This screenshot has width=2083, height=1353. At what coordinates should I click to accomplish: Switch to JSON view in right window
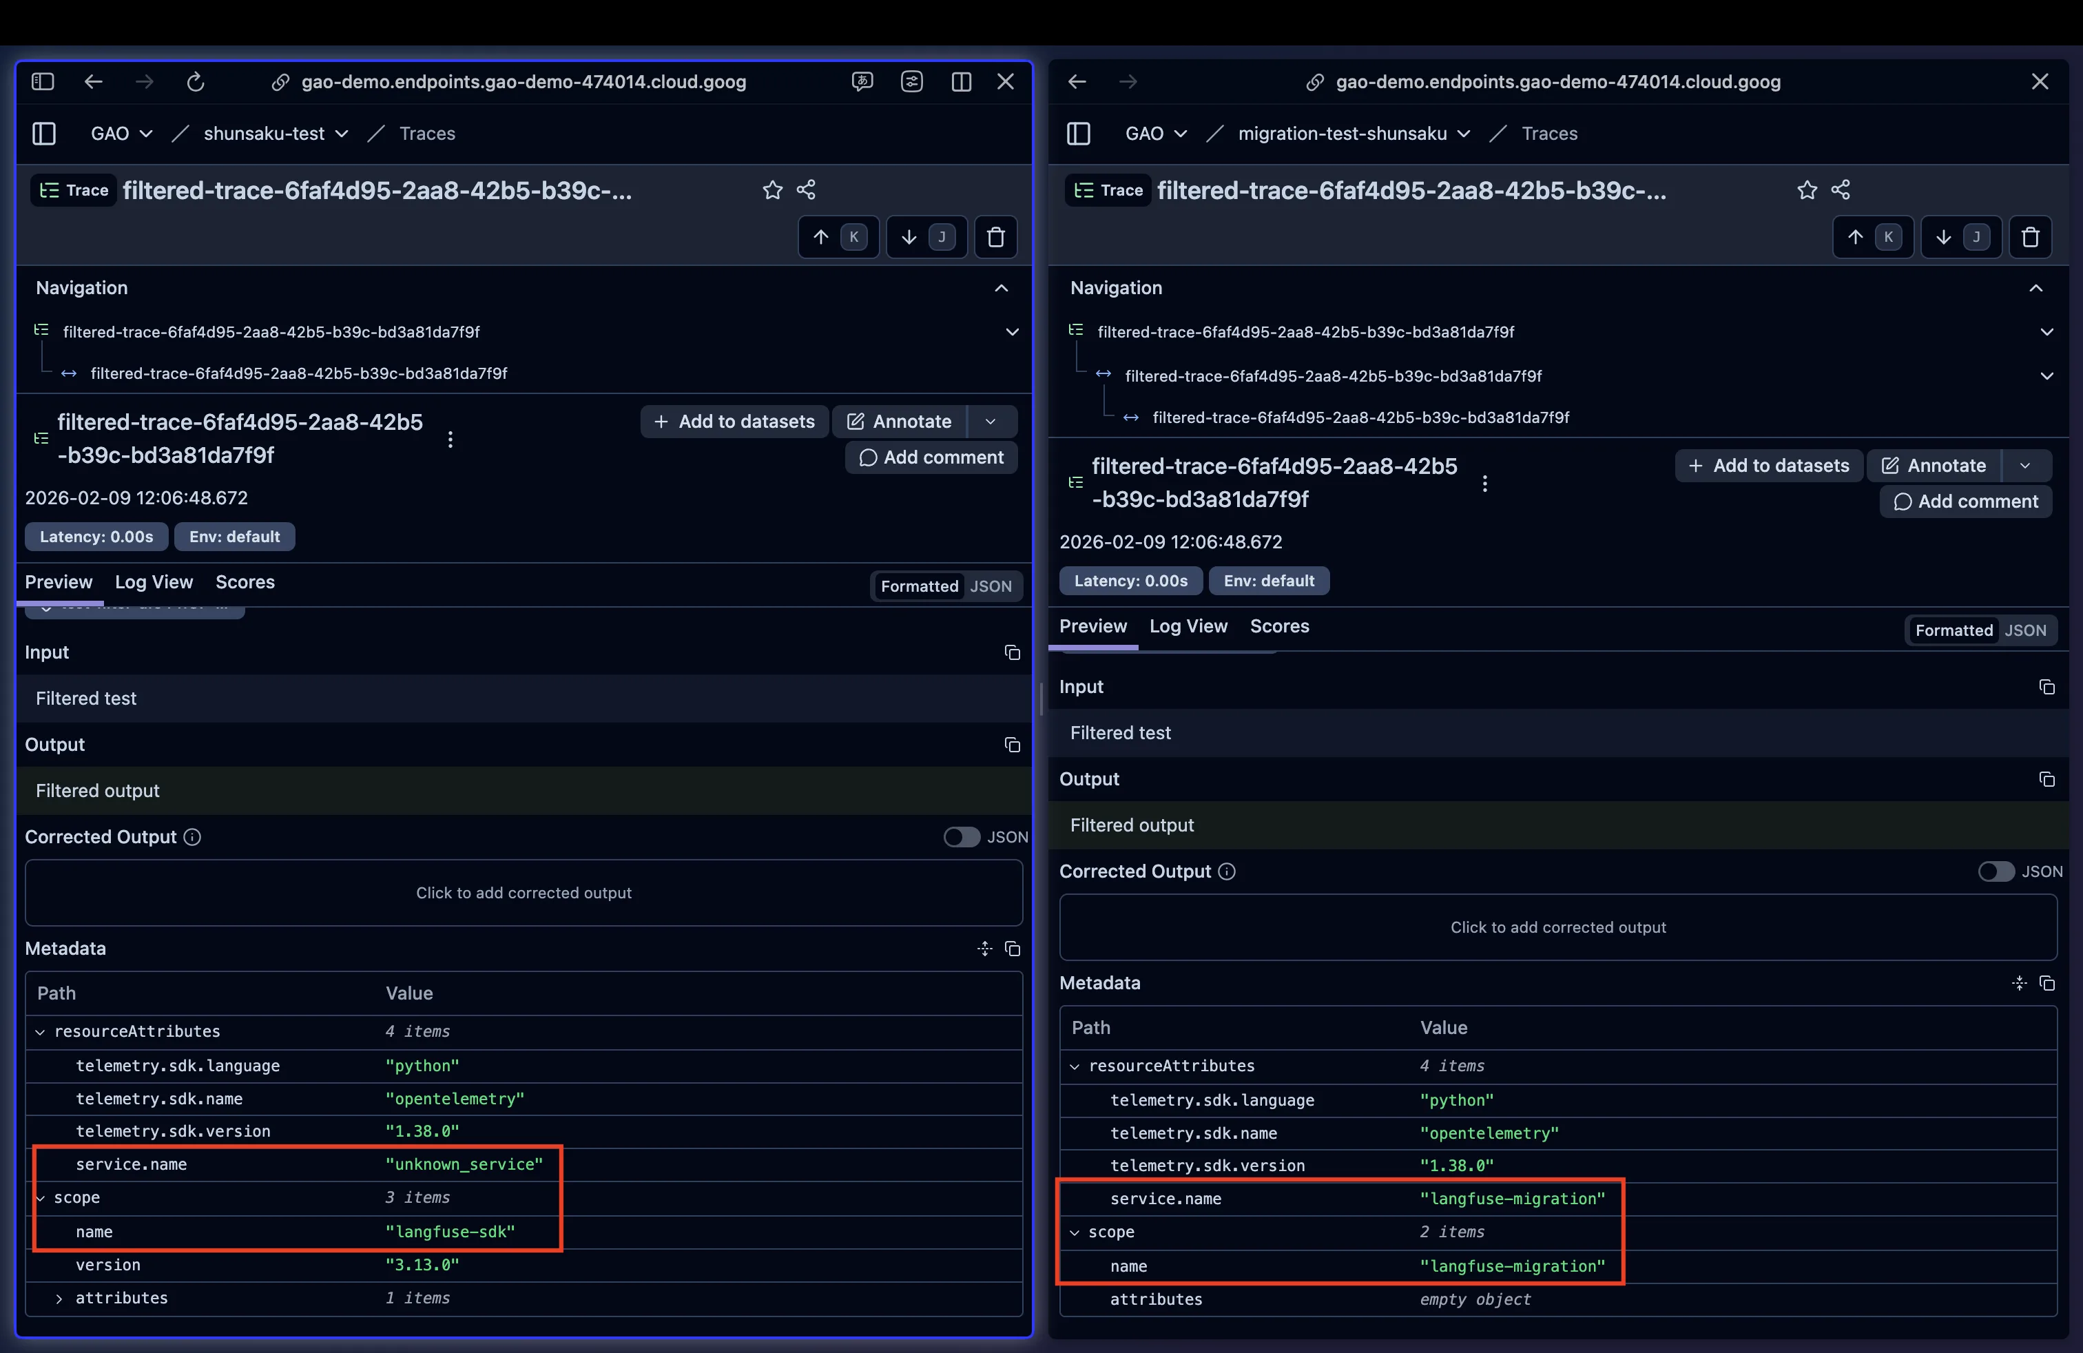tap(2025, 630)
